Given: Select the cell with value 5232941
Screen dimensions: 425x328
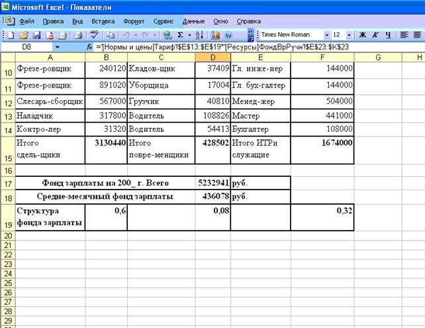Looking at the screenshot, I should pos(212,183).
